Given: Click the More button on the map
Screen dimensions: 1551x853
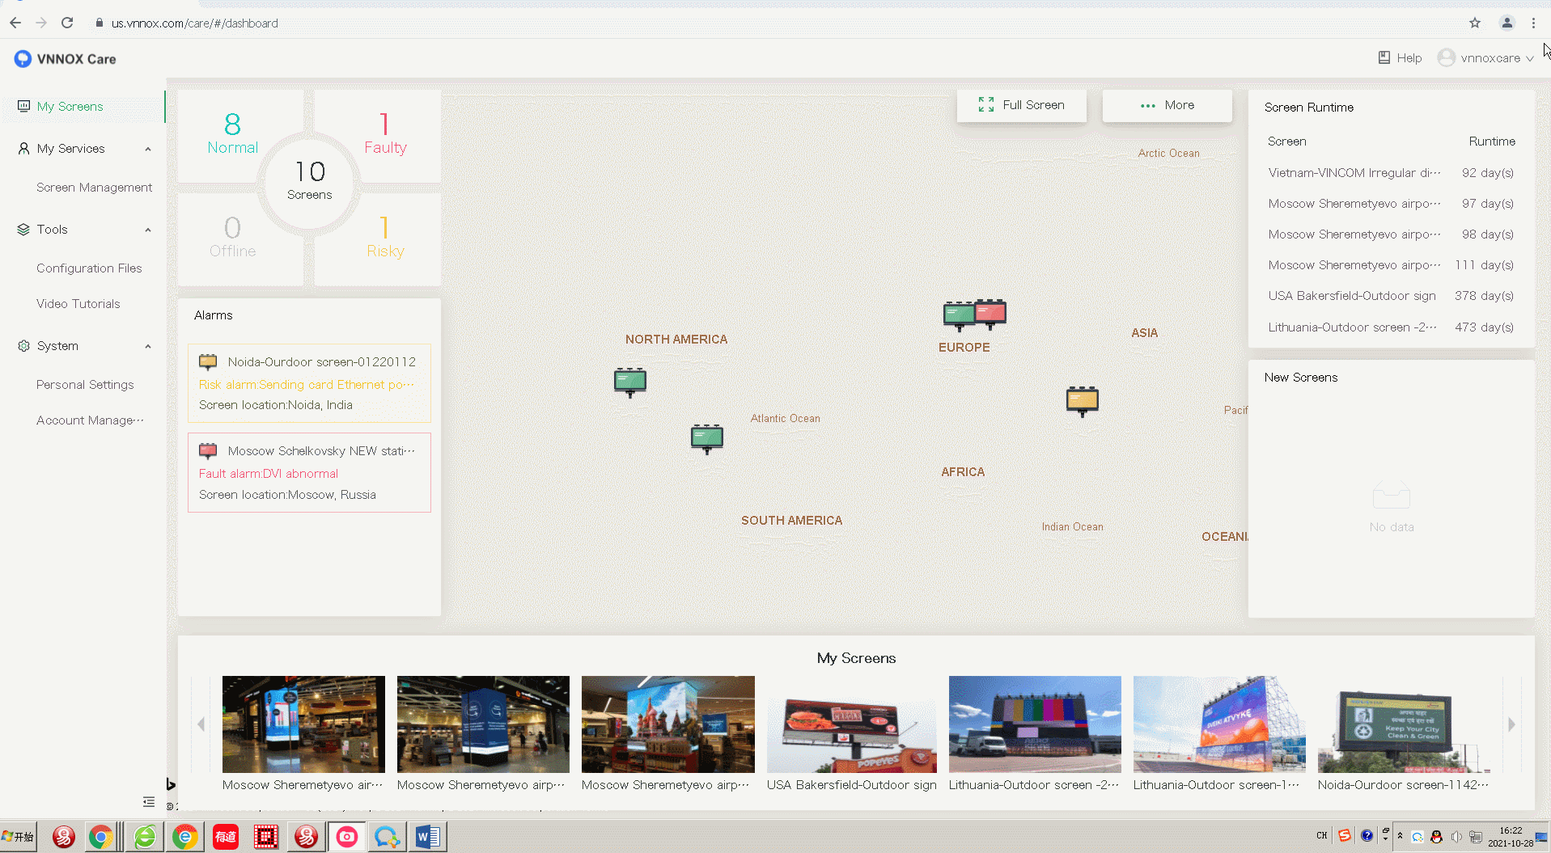Looking at the screenshot, I should tap(1167, 105).
